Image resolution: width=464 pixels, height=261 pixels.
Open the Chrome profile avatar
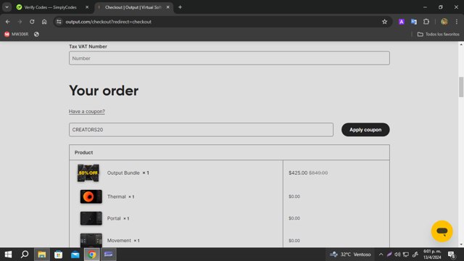click(x=444, y=22)
